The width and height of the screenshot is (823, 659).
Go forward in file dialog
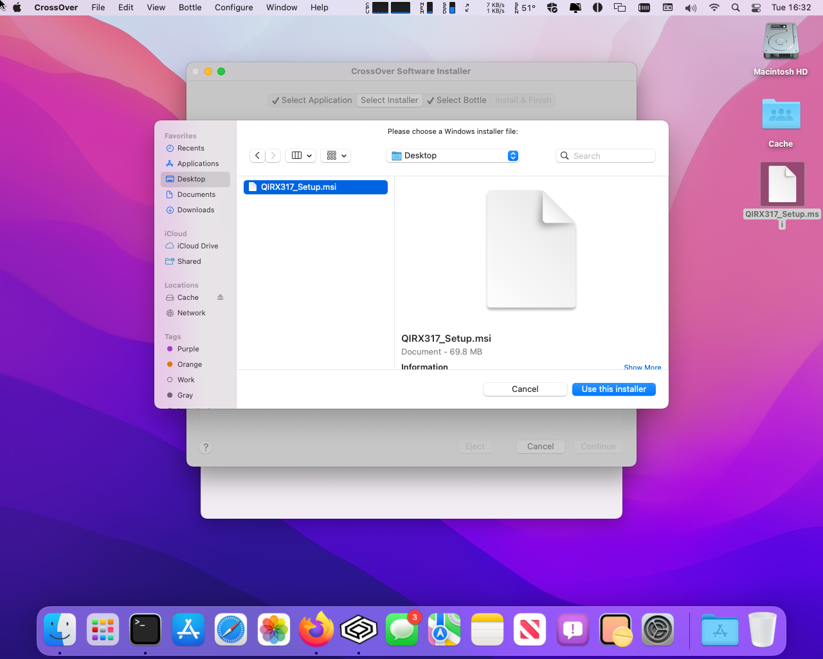tap(273, 156)
